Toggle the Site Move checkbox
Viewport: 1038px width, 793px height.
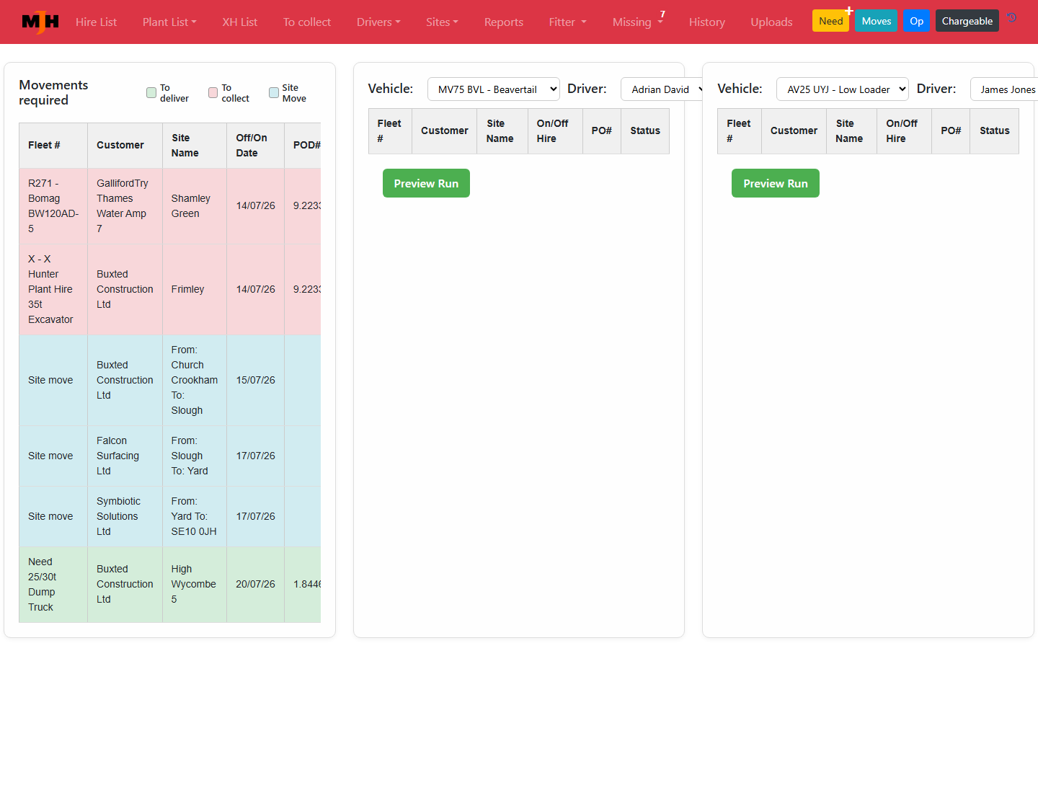(274, 92)
